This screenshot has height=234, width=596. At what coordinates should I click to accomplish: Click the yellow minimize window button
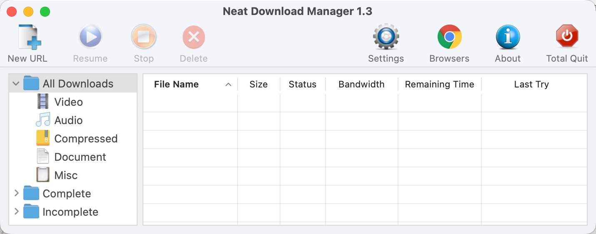(x=28, y=12)
